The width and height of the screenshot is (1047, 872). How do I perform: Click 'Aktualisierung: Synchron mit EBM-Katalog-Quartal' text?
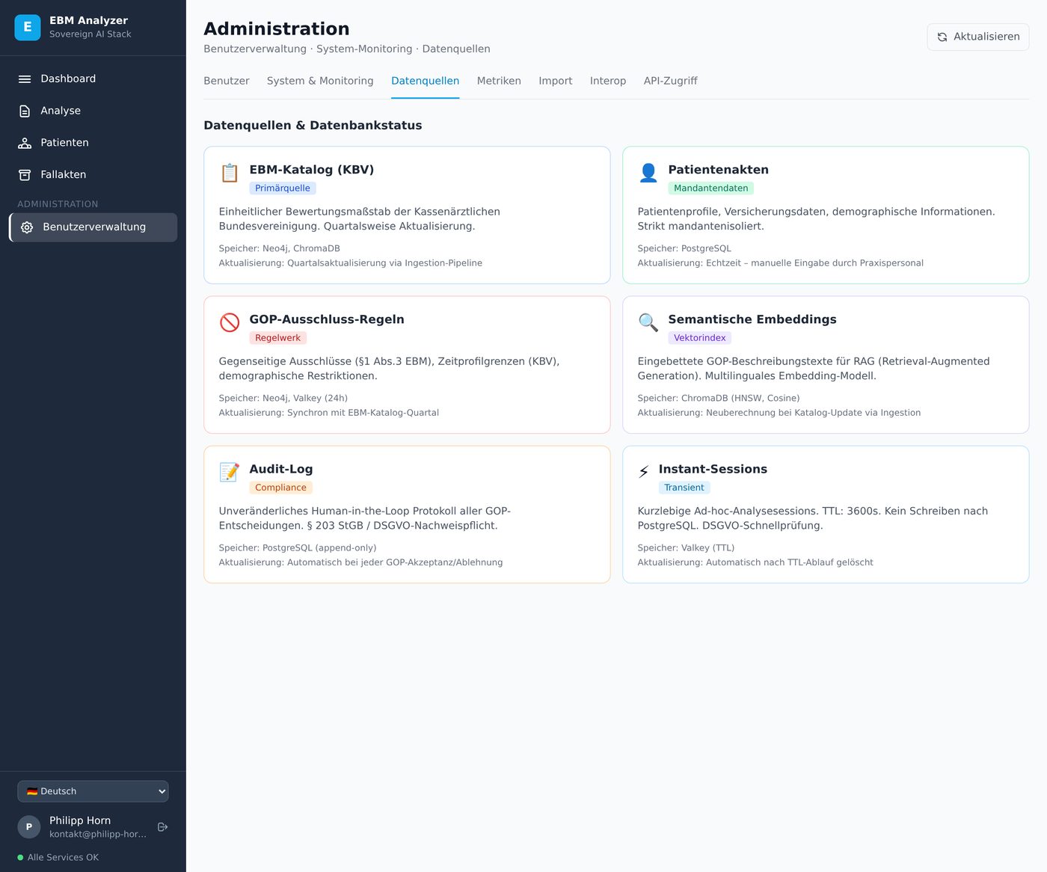[x=329, y=413]
